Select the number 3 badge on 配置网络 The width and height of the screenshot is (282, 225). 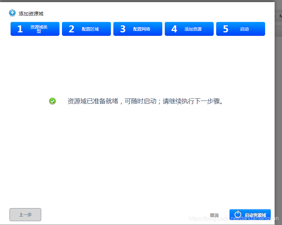click(123, 28)
